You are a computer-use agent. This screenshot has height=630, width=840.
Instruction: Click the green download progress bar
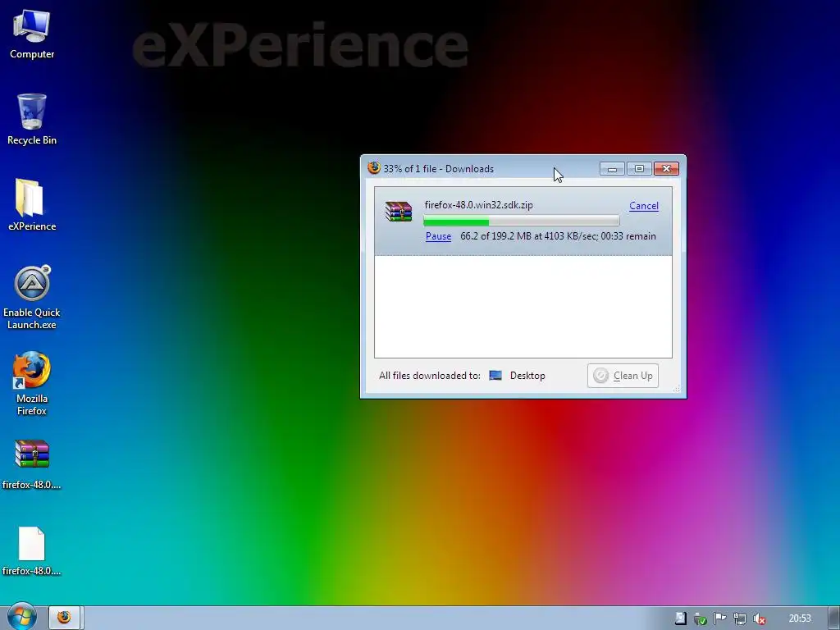click(521, 221)
